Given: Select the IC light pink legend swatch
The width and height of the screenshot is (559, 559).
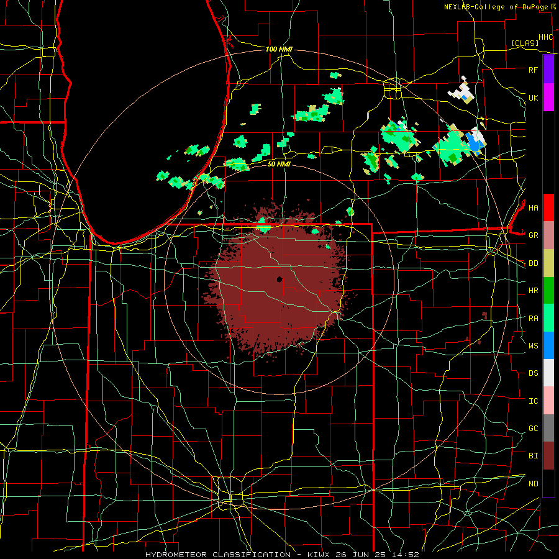Looking at the screenshot, I should click(x=548, y=401).
